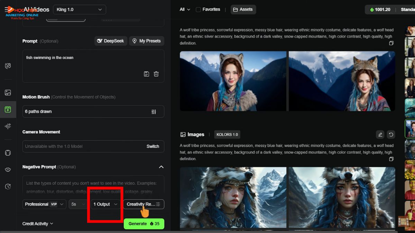Expand the Credit Activity dropdown
The width and height of the screenshot is (415, 233).
pyautogui.click(x=38, y=224)
